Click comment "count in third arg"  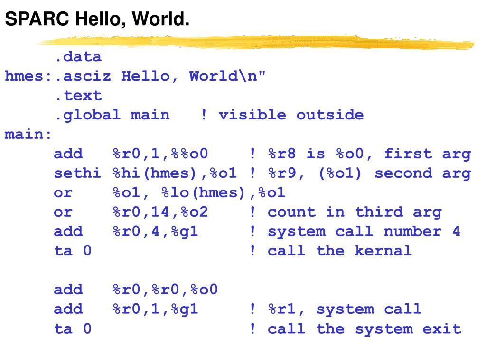point(355,213)
